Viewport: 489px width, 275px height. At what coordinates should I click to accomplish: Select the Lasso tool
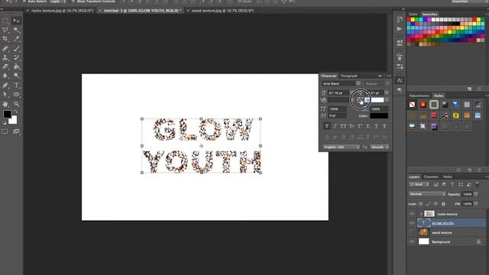5,30
